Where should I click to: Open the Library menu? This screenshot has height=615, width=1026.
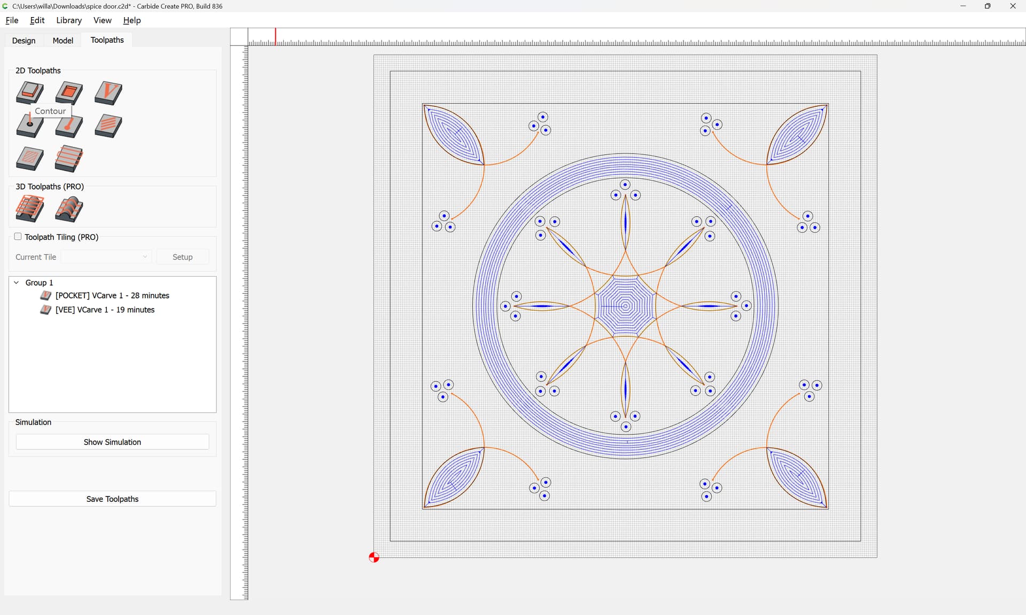[x=69, y=20]
